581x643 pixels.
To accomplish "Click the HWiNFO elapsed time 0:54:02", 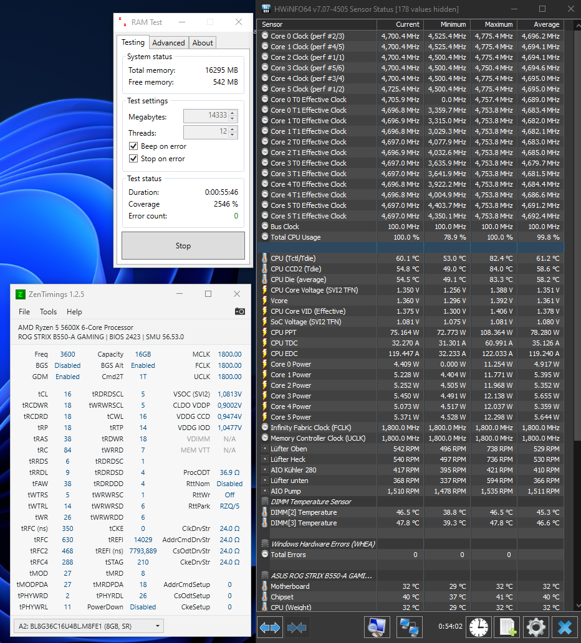I will pyautogui.click(x=450, y=626).
